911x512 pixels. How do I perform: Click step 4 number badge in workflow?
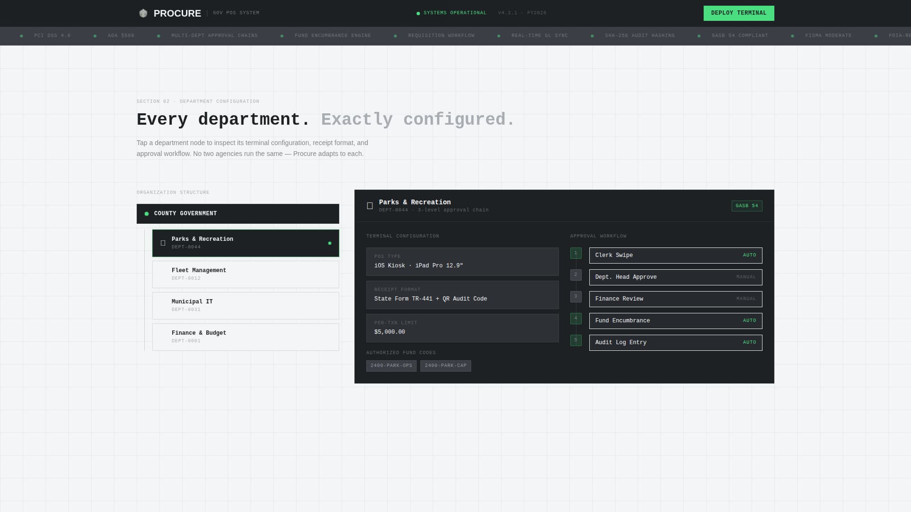click(576, 319)
